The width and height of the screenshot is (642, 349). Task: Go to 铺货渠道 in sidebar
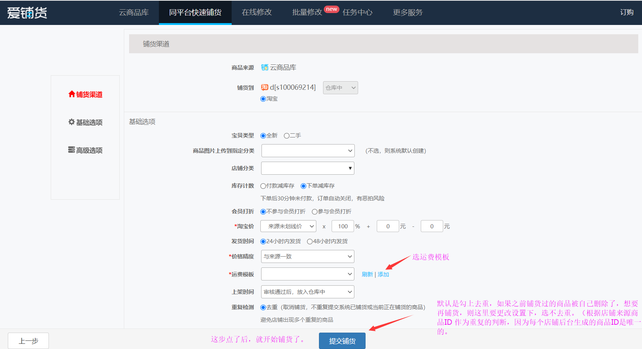85,94
